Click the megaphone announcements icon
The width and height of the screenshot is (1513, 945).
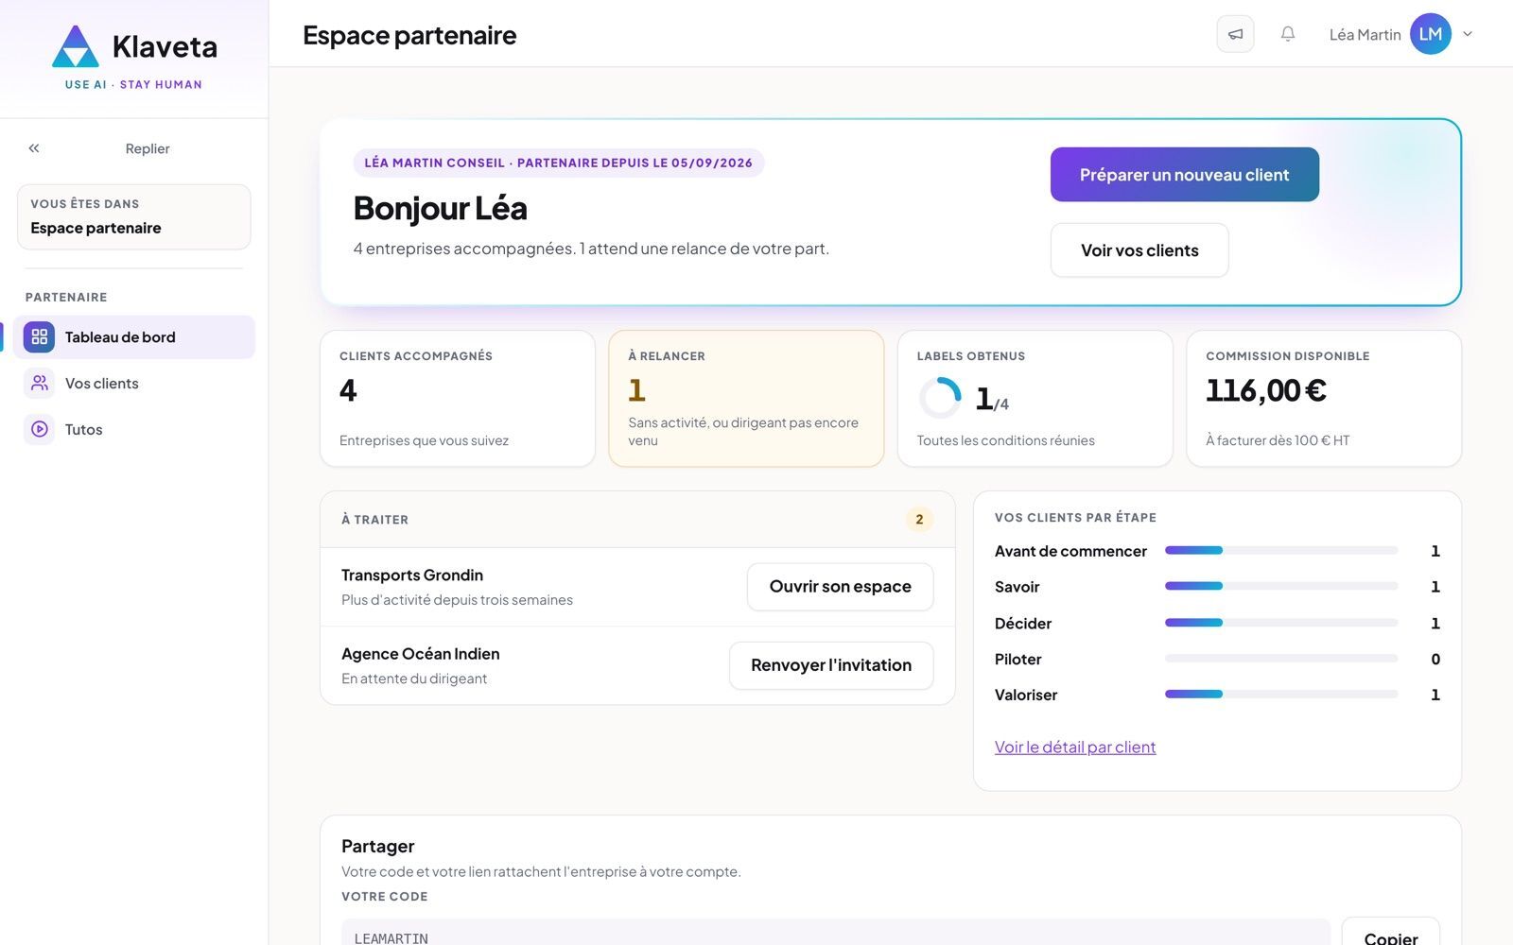1235,34
